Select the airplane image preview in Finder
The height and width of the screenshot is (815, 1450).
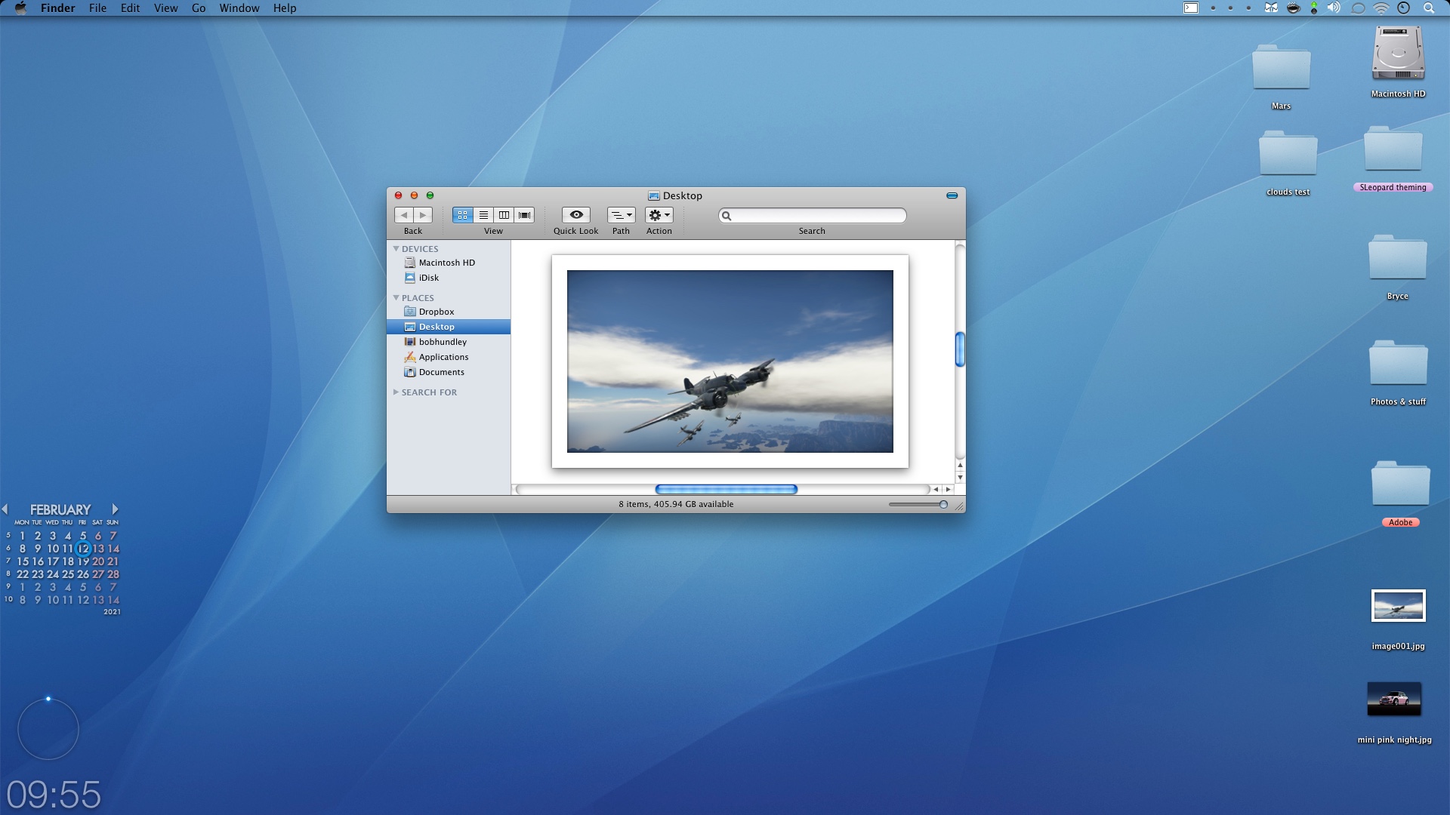pyautogui.click(x=730, y=361)
